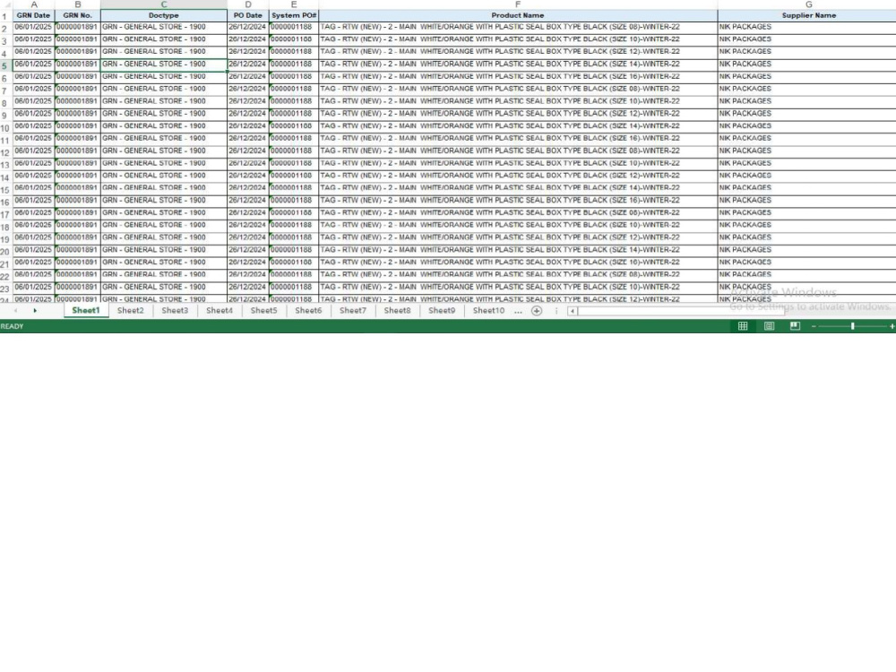Viewport: 896px width, 672px height.
Task: Click the product name cell in row 11
Action: [x=518, y=138]
